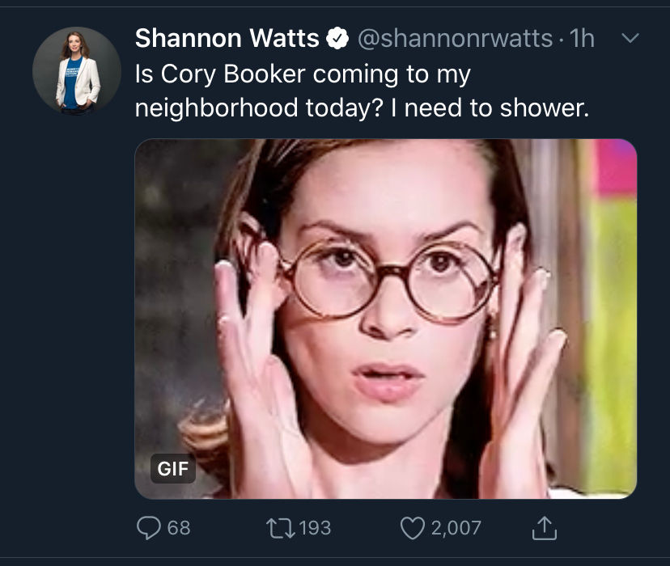Play the GIF of the woman with glasses
The height and width of the screenshot is (566, 670).
pos(385,319)
